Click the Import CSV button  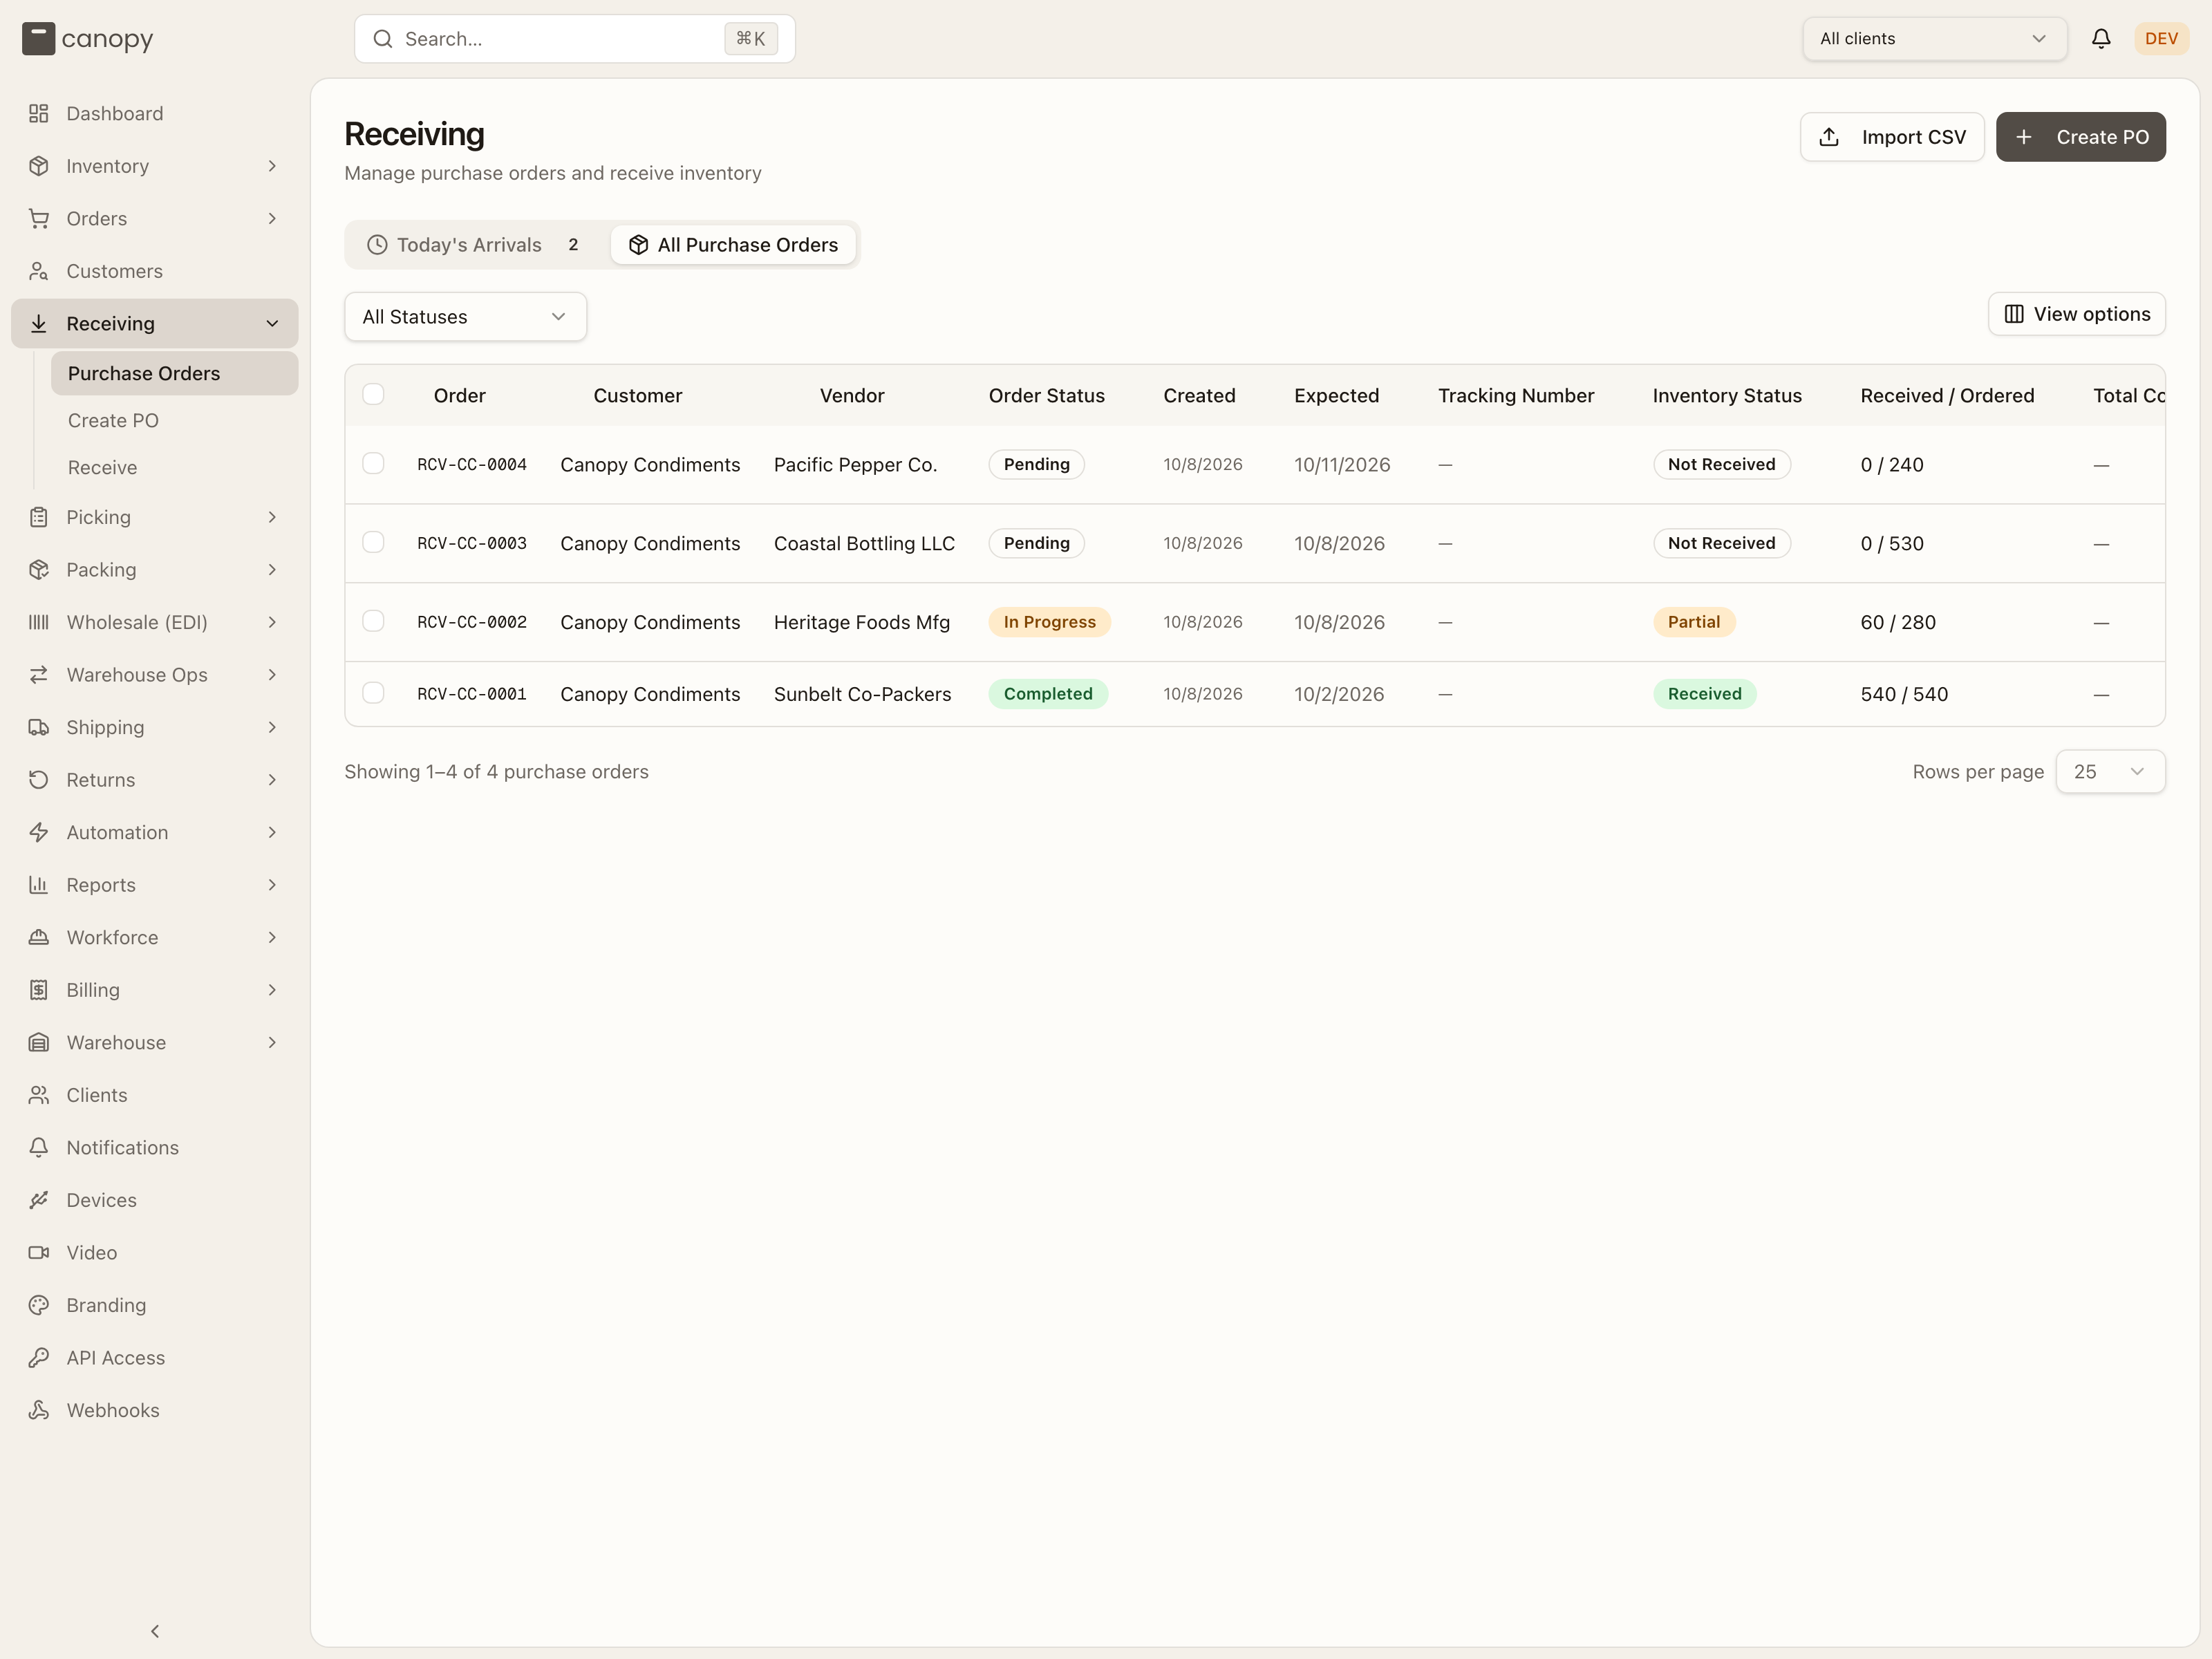[1892, 137]
